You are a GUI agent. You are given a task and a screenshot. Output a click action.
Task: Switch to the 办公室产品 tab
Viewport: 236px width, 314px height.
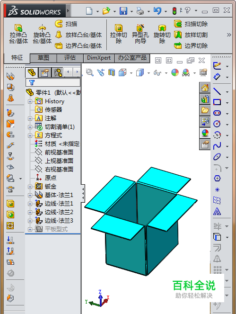(x=132, y=58)
